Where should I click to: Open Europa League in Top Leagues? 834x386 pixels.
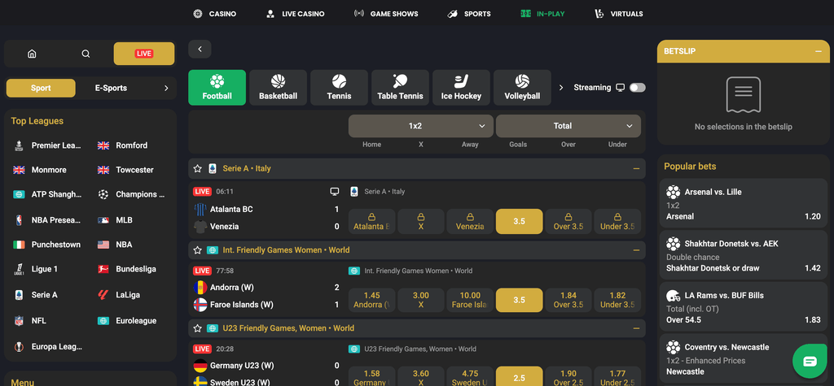[x=48, y=347]
